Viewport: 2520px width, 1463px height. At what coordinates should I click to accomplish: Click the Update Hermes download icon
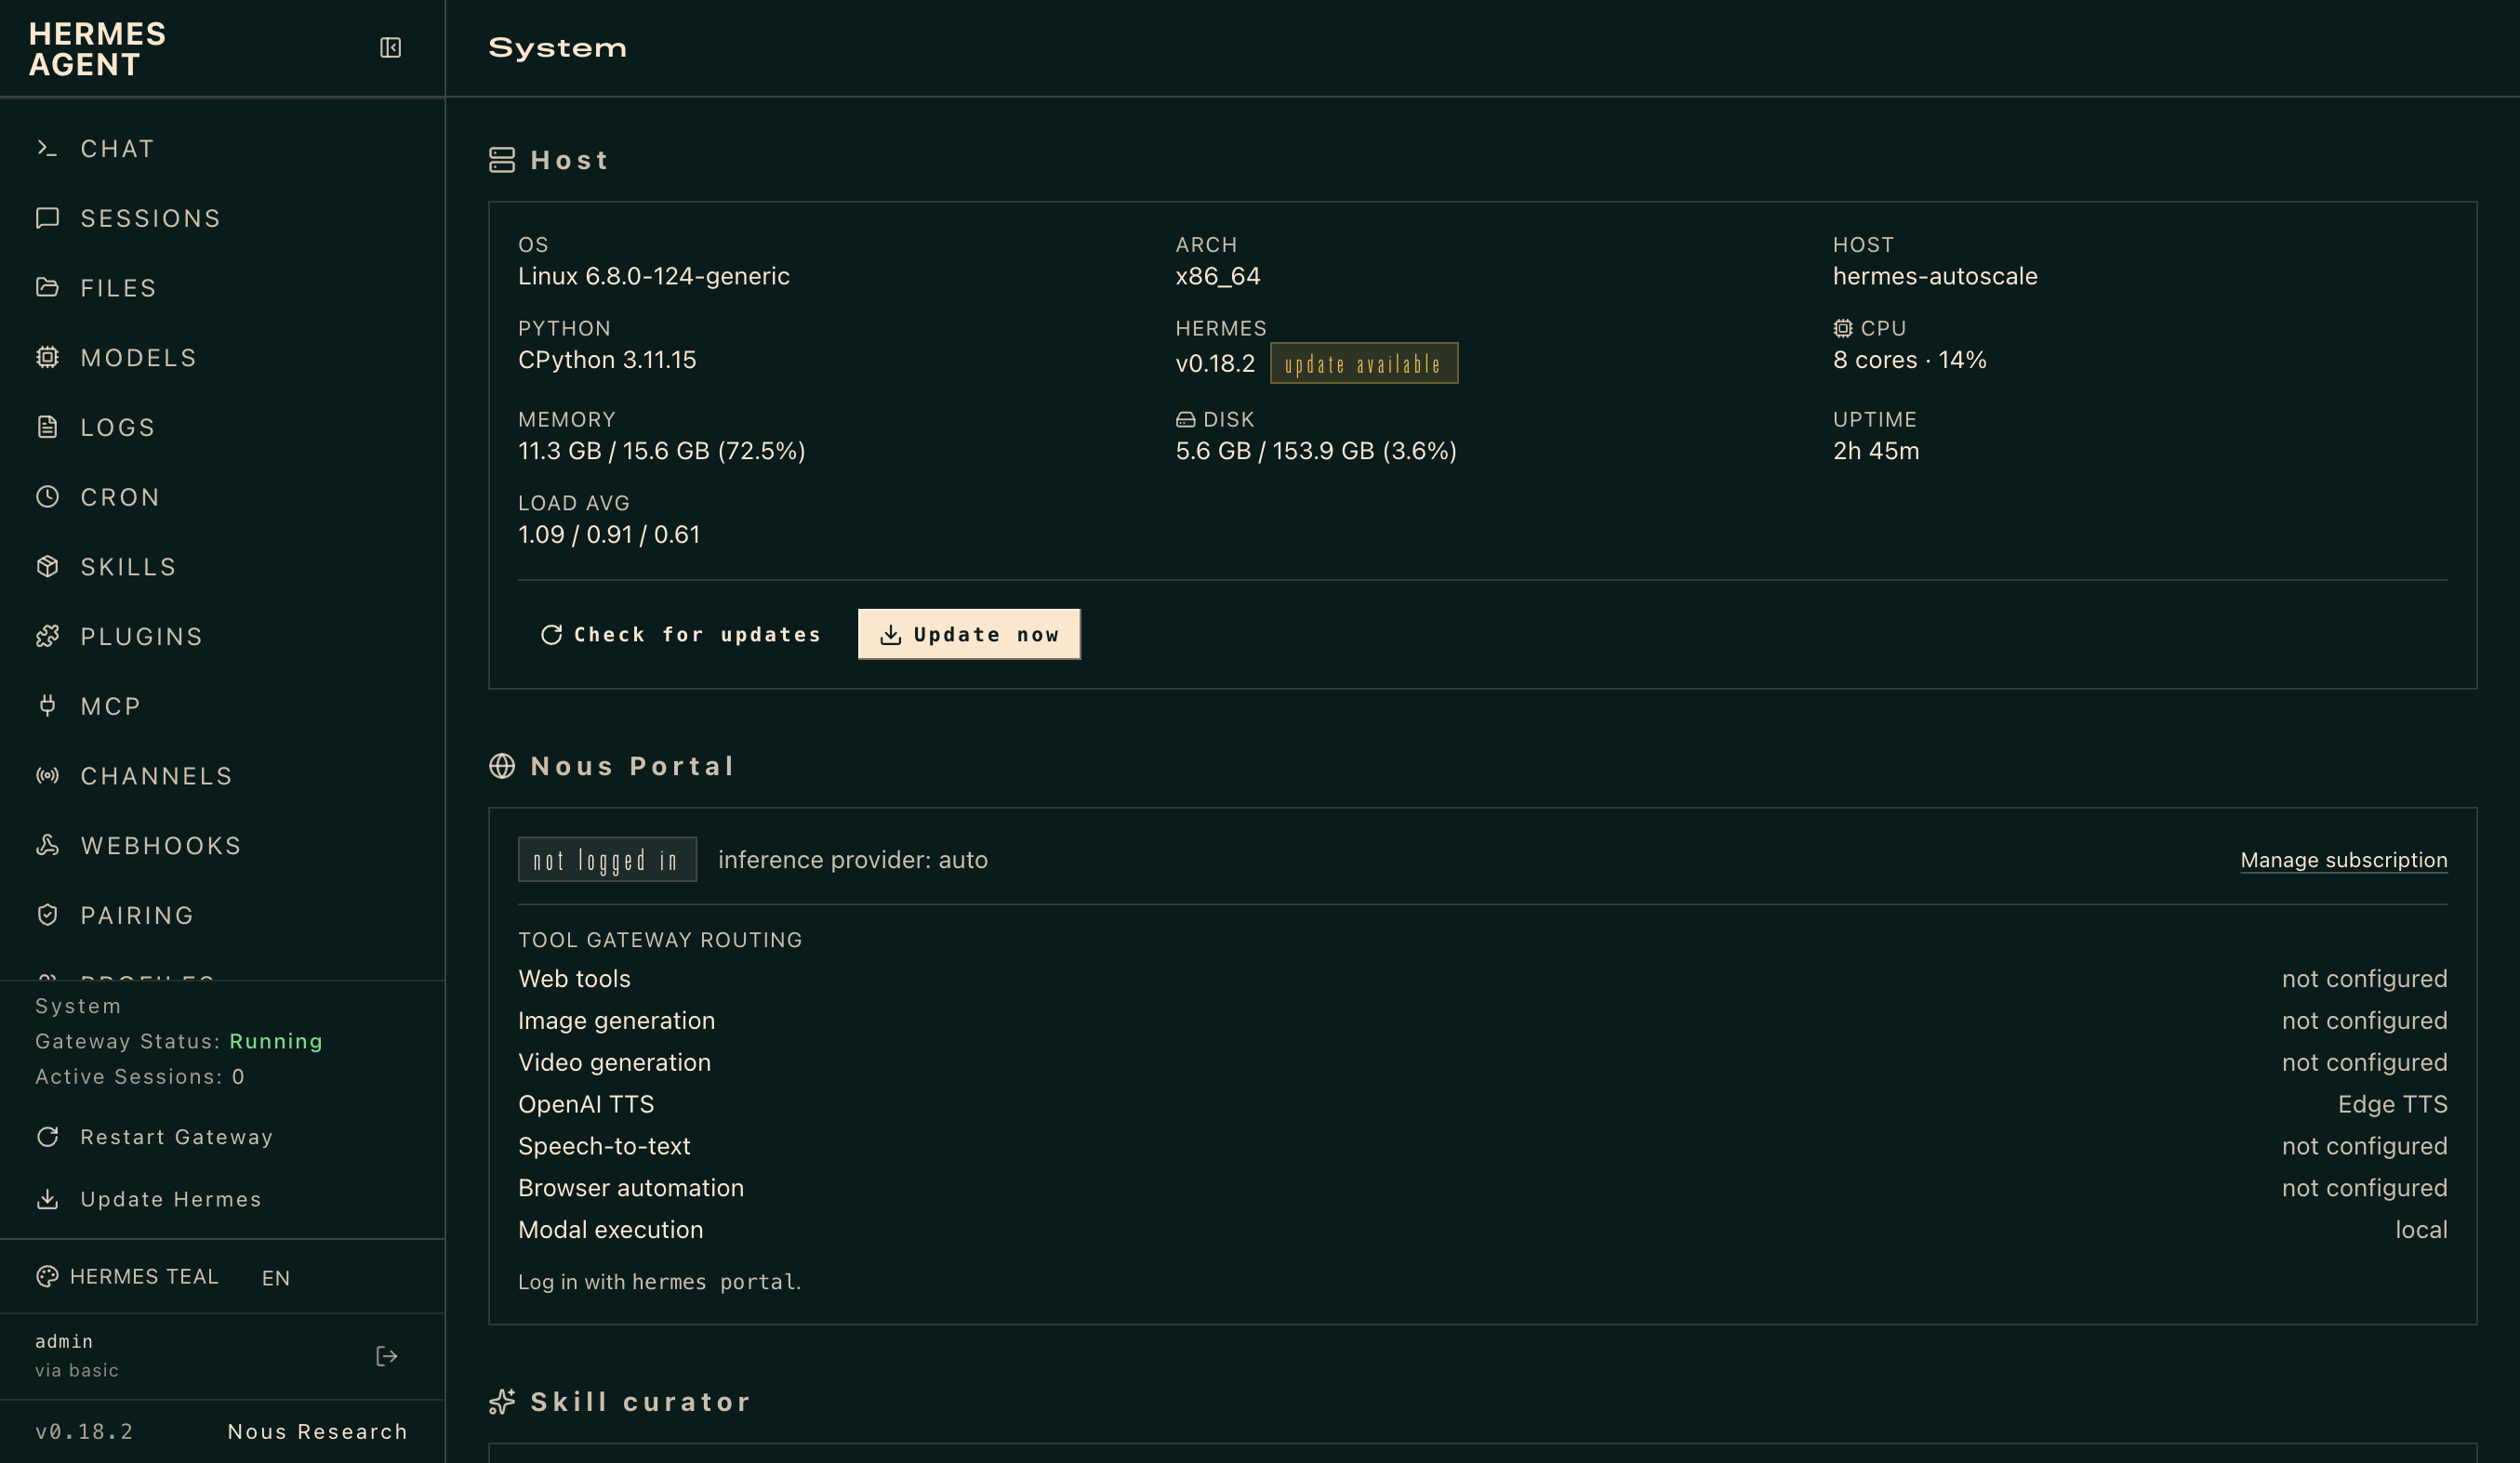[x=47, y=1199]
